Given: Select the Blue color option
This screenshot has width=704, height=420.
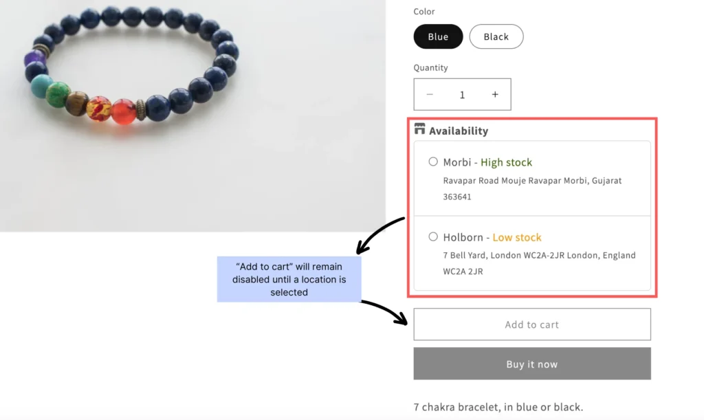Looking at the screenshot, I should [x=438, y=37].
